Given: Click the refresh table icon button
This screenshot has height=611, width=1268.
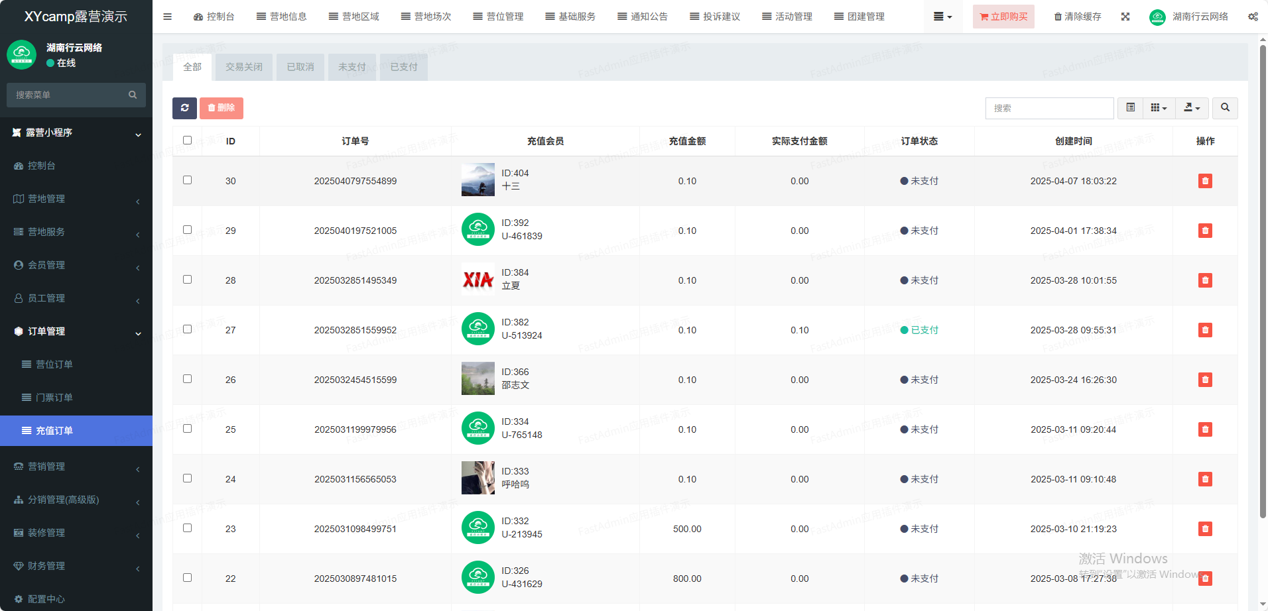Looking at the screenshot, I should coord(184,108).
